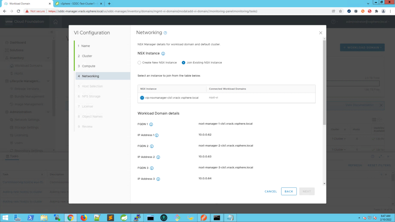This screenshot has width=395, height=222.
Task: Click the Next button
Action: click(307, 192)
